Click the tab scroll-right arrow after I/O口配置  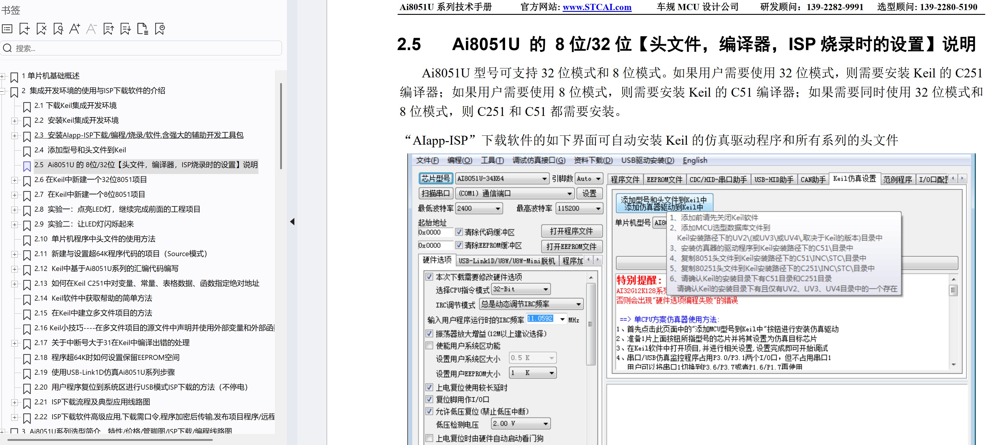click(x=962, y=178)
